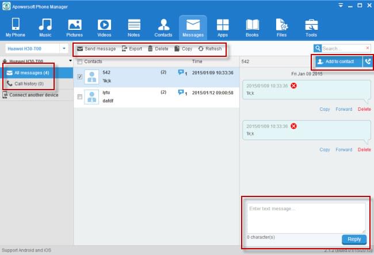The width and height of the screenshot is (374, 255).
Task: Click the Enter text message box
Action: pos(306,218)
